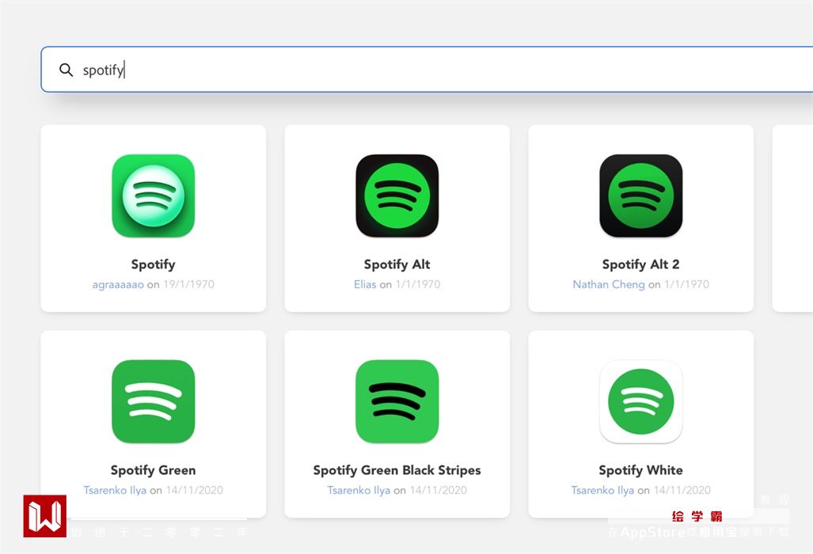Click the search magnifier icon
This screenshot has height=554, width=813.
tap(66, 70)
